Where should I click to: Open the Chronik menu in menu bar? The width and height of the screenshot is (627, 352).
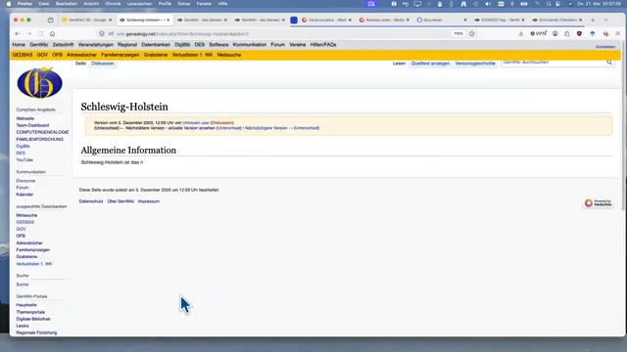[x=113, y=4]
